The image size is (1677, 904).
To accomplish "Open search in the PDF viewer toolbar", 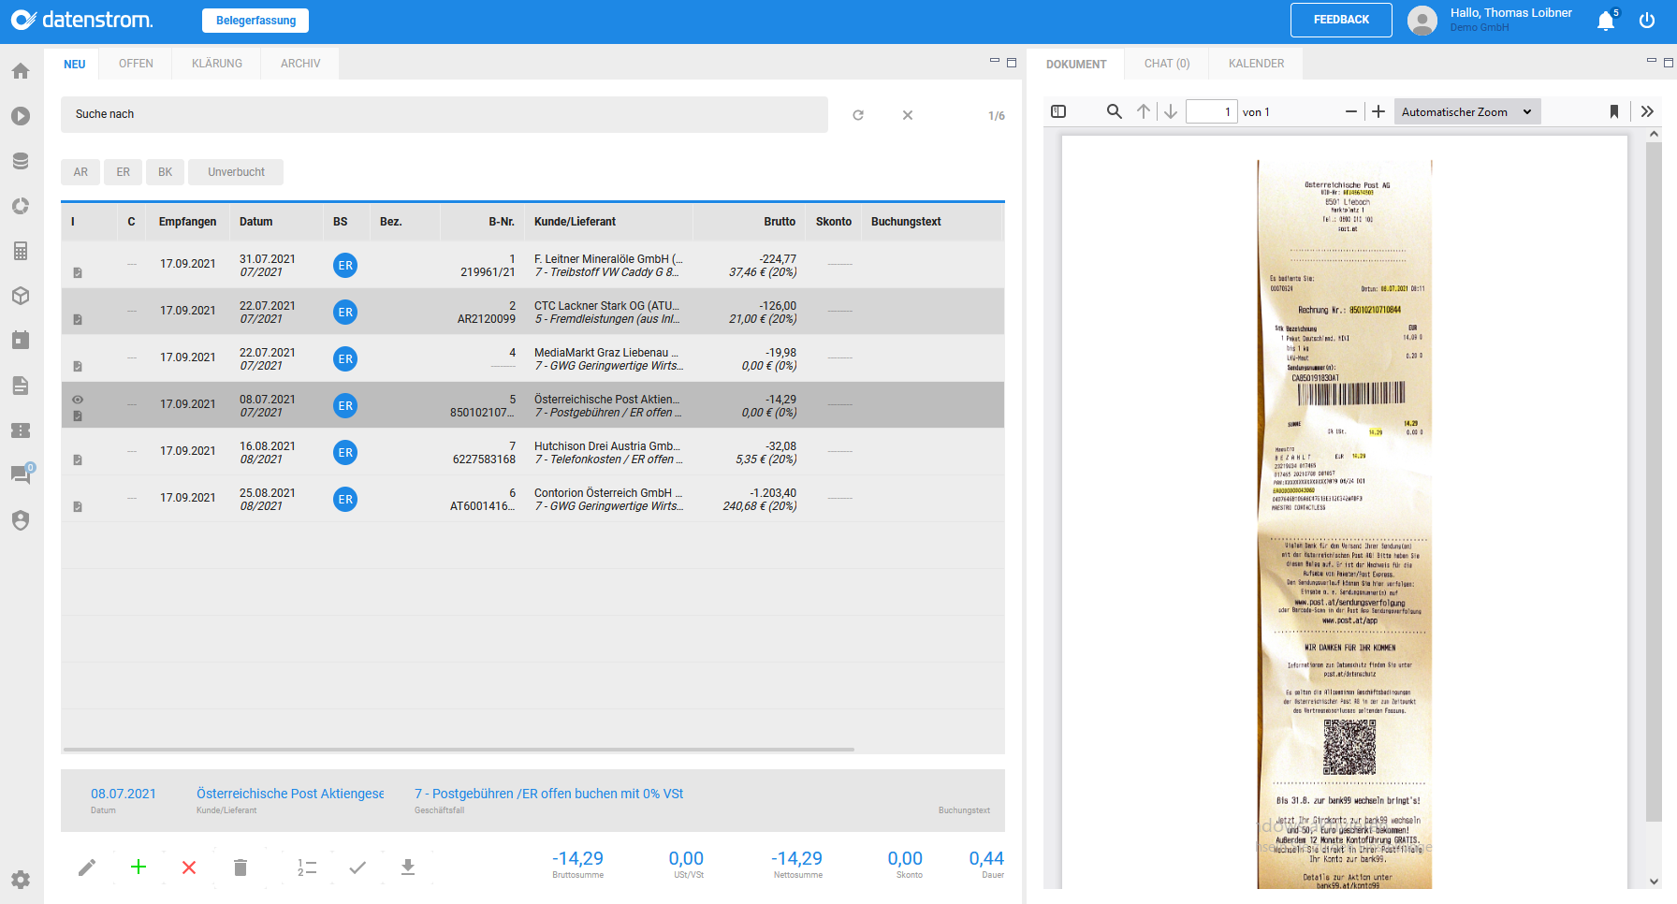I will click(1114, 111).
